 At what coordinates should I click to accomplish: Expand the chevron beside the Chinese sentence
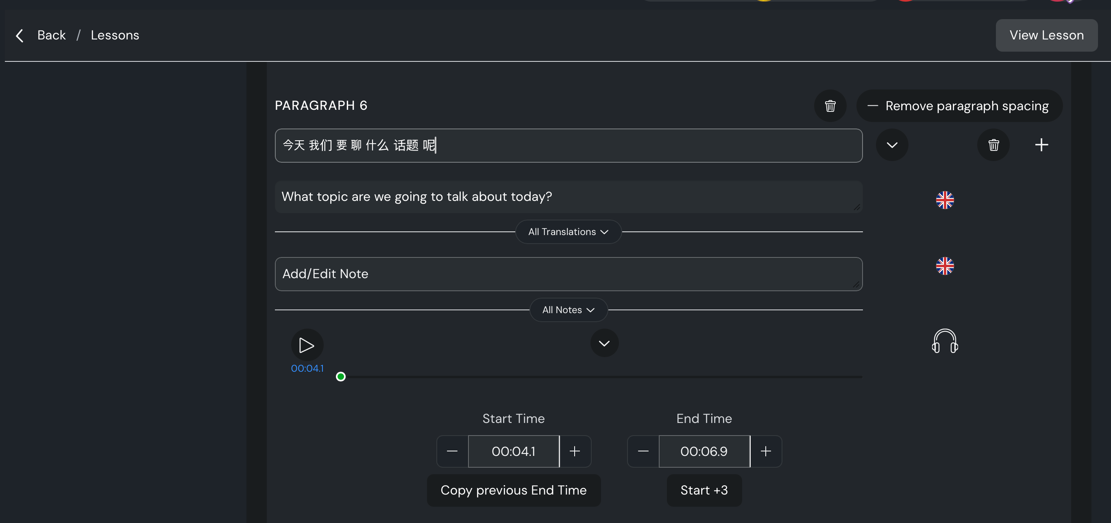pos(892,145)
